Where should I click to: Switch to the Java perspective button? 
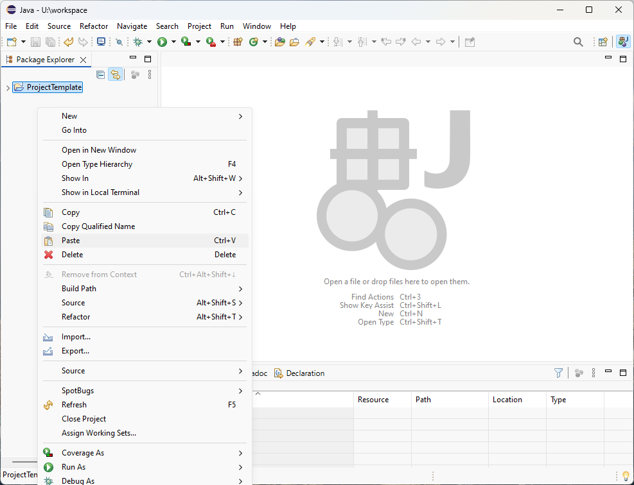(x=622, y=42)
